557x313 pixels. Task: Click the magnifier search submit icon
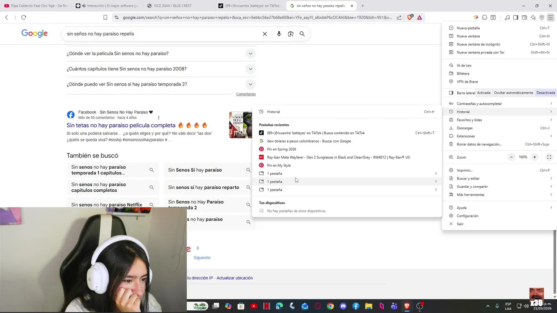pyautogui.click(x=302, y=34)
